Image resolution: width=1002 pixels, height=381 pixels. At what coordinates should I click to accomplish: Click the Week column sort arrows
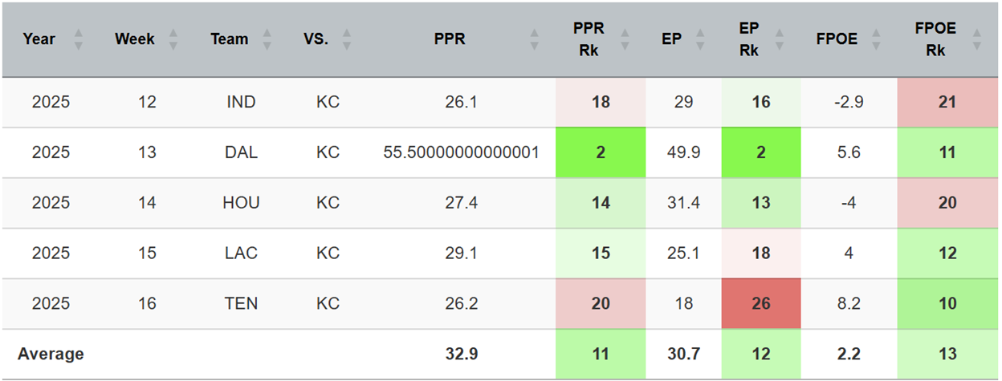pyautogui.click(x=173, y=39)
